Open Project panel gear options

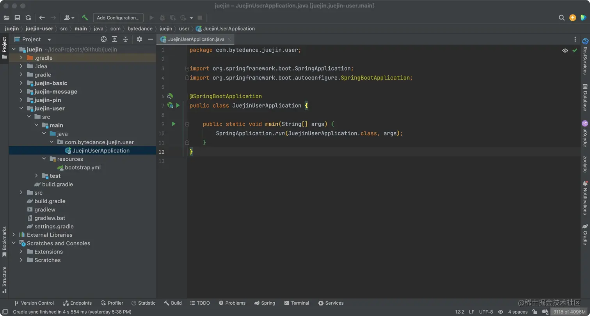[139, 39]
